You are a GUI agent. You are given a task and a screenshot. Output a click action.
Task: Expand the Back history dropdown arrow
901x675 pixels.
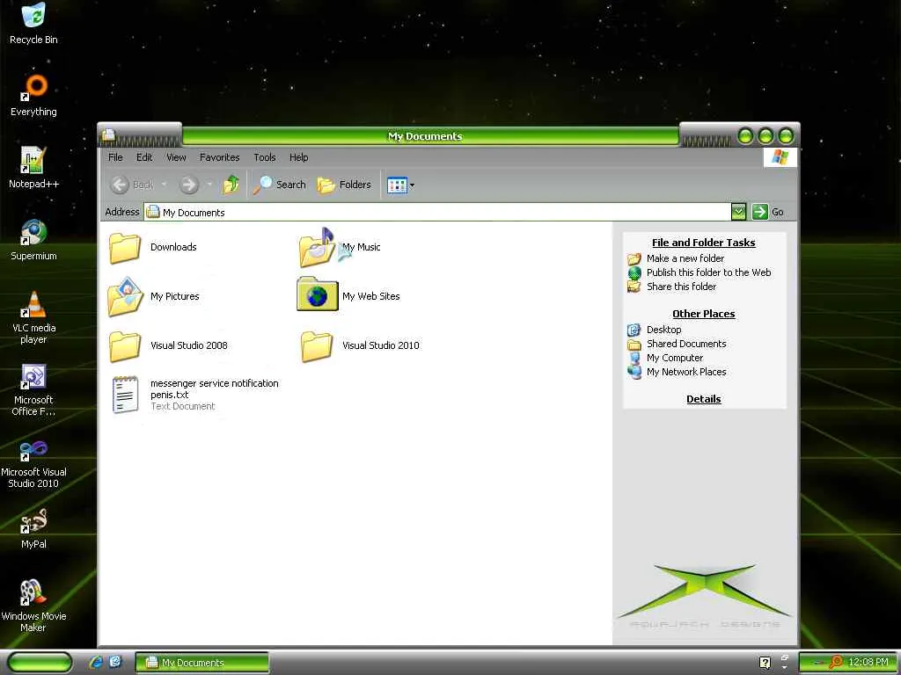click(x=164, y=185)
